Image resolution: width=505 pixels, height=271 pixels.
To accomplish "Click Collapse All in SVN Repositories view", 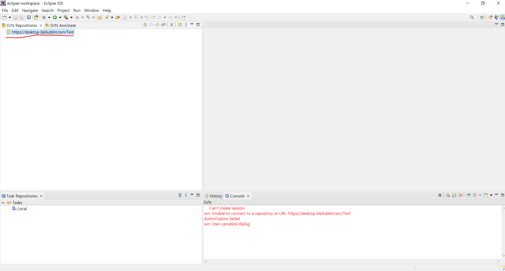I will pyautogui.click(x=172, y=25).
